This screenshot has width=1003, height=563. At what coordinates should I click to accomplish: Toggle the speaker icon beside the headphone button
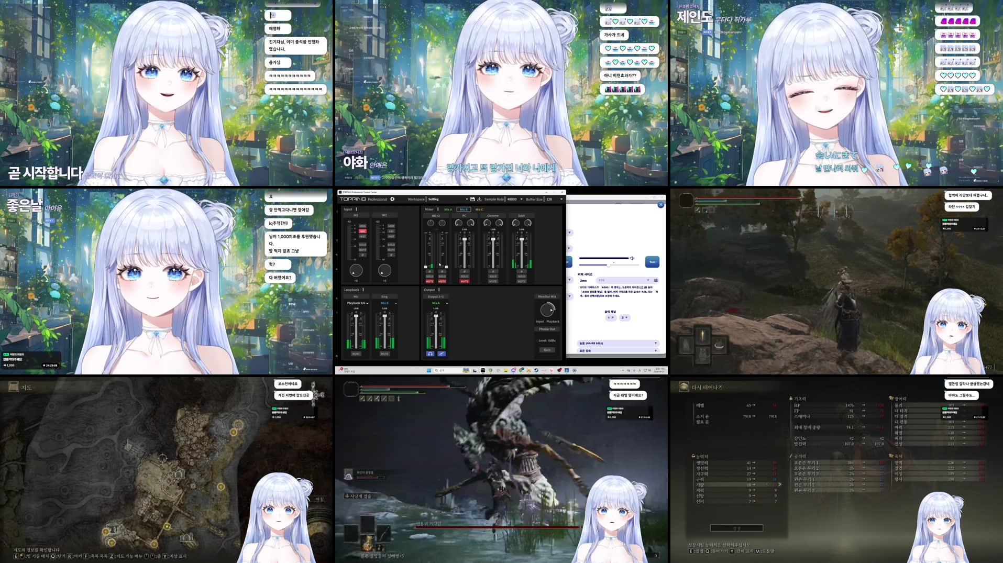tap(442, 354)
